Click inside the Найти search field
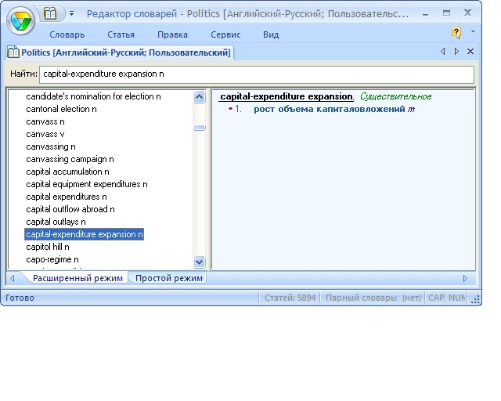The width and height of the screenshot is (501, 401). point(256,74)
